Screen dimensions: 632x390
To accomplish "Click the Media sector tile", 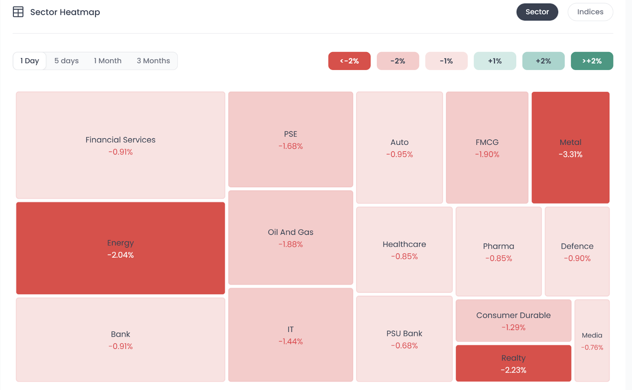I will point(592,341).
